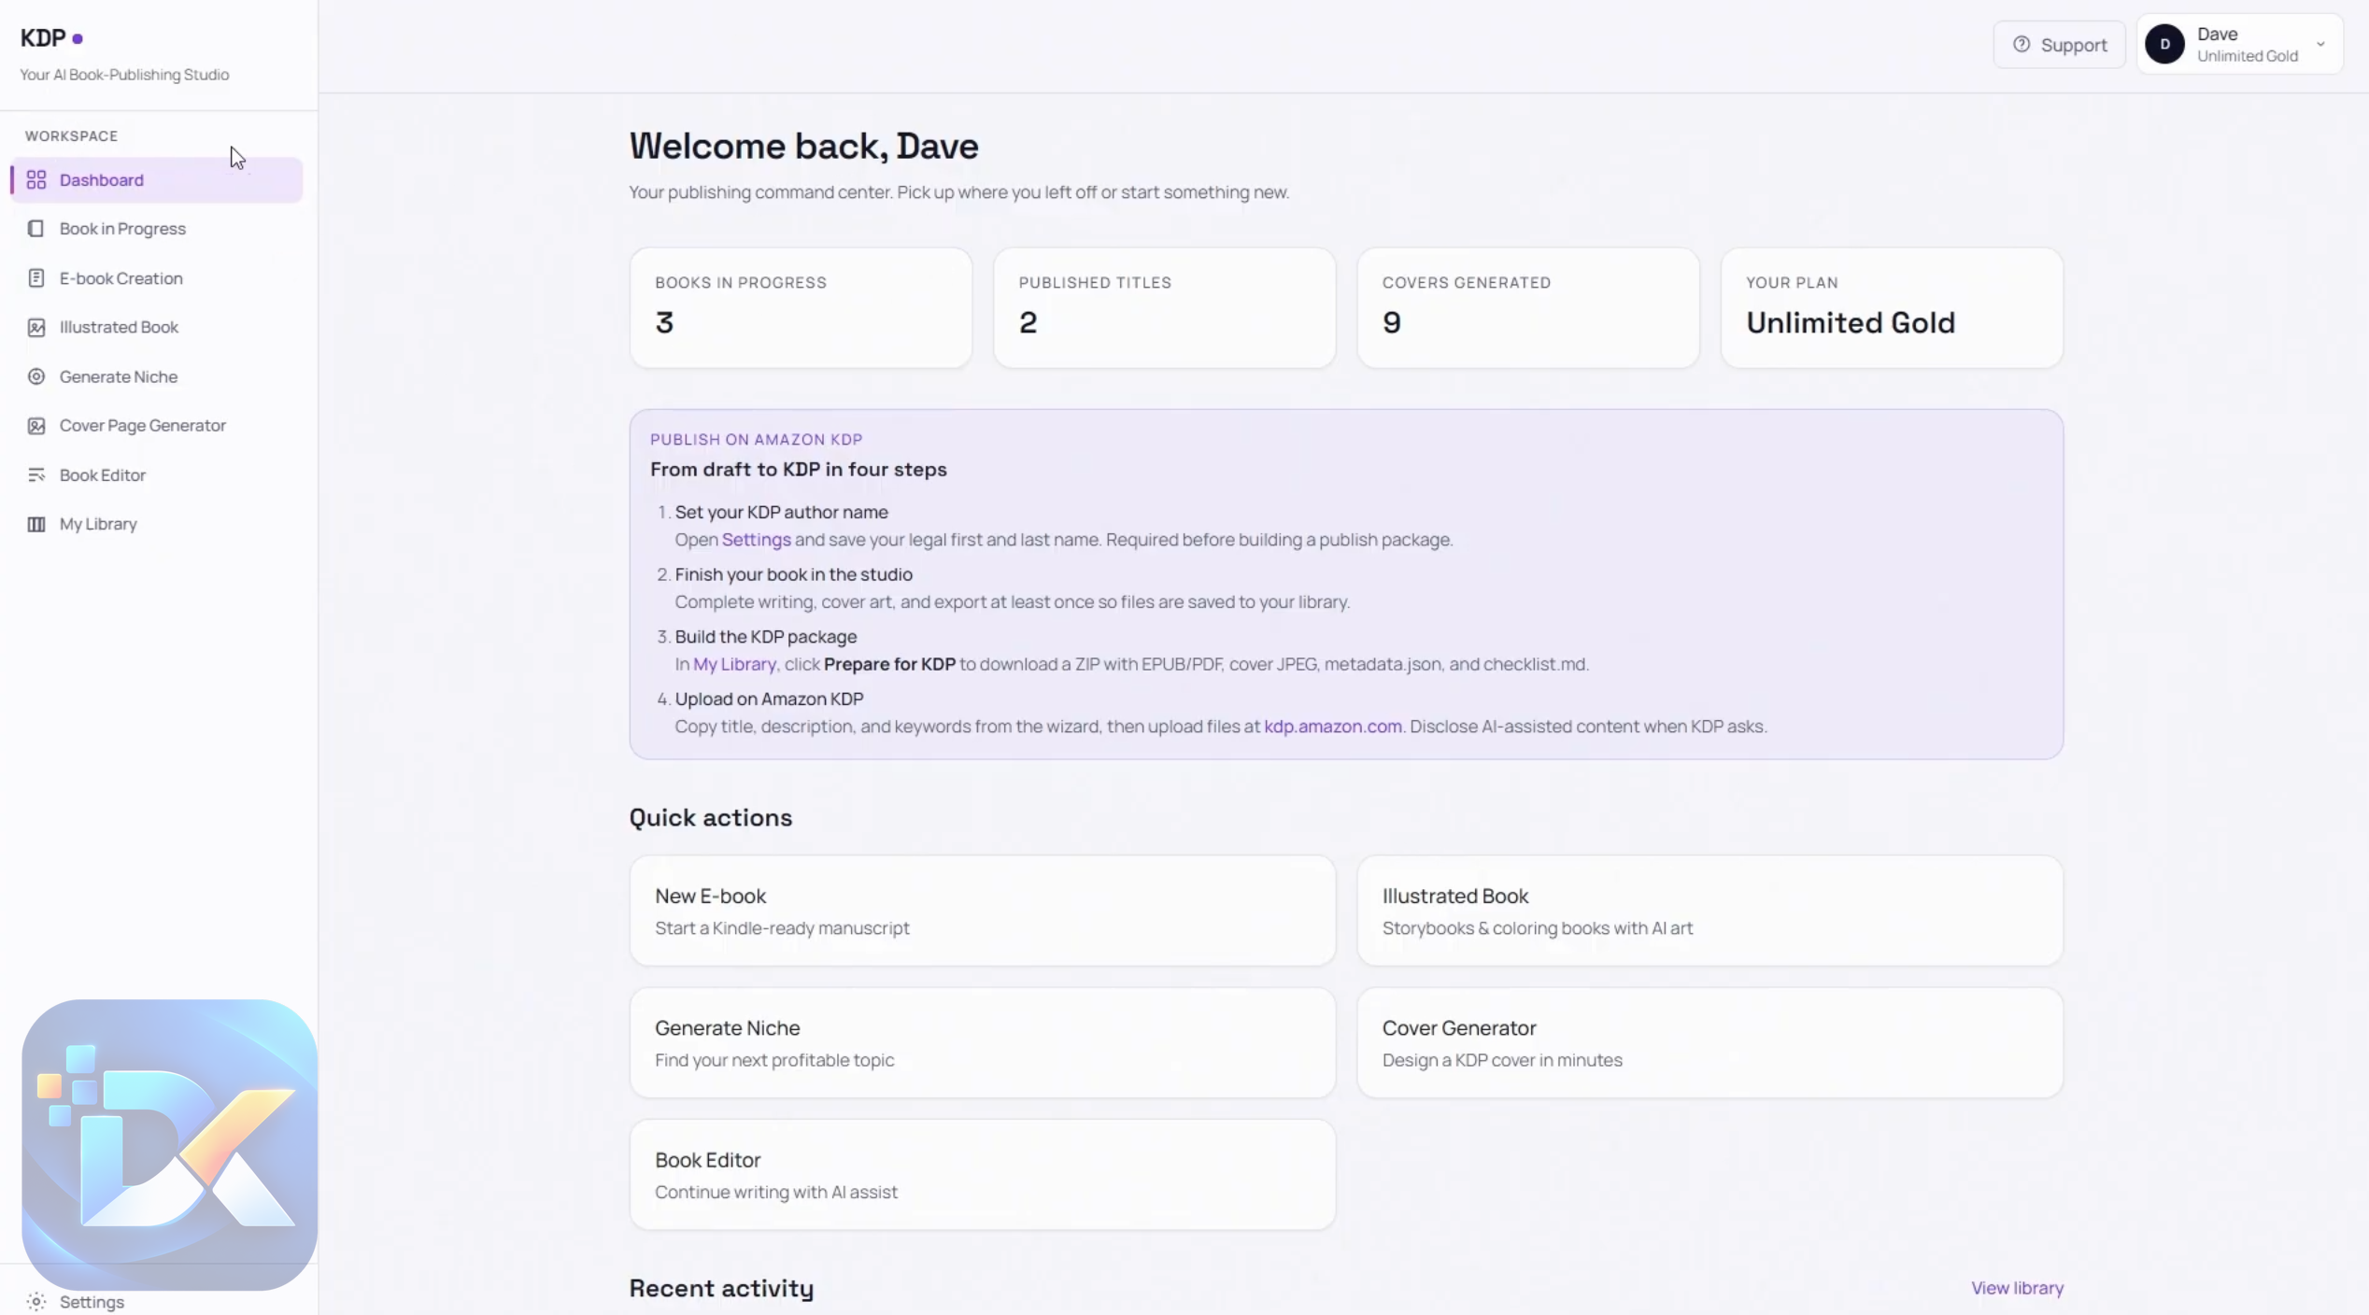
Task: Click the KDP logo text
Action: (x=43, y=38)
